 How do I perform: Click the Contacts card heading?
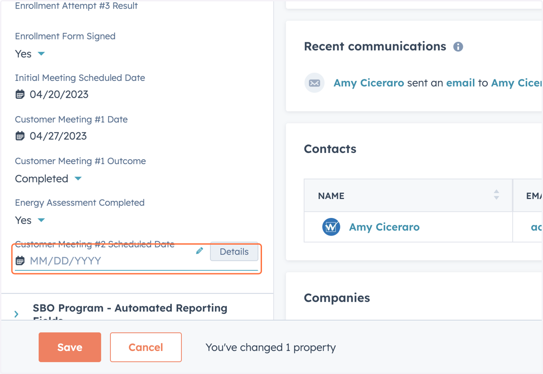pos(330,149)
